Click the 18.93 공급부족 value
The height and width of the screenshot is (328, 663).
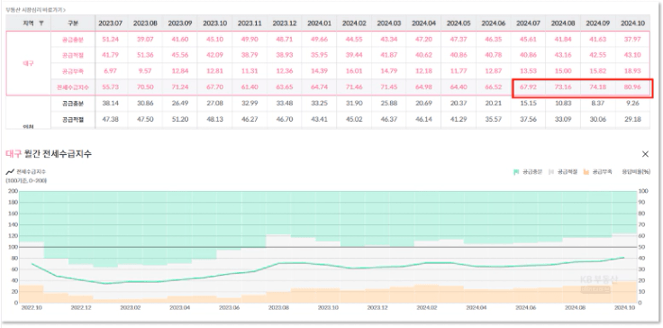(632, 71)
